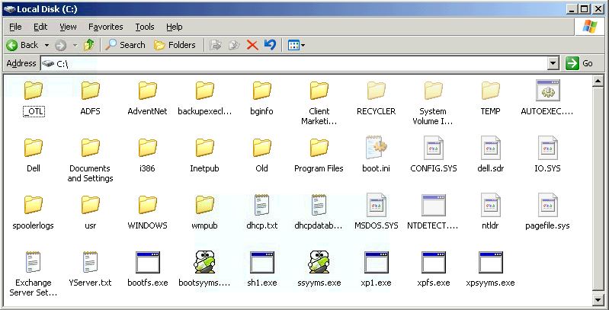Select the boot.ini file
The width and height of the screenshot is (609, 310).
[376, 155]
